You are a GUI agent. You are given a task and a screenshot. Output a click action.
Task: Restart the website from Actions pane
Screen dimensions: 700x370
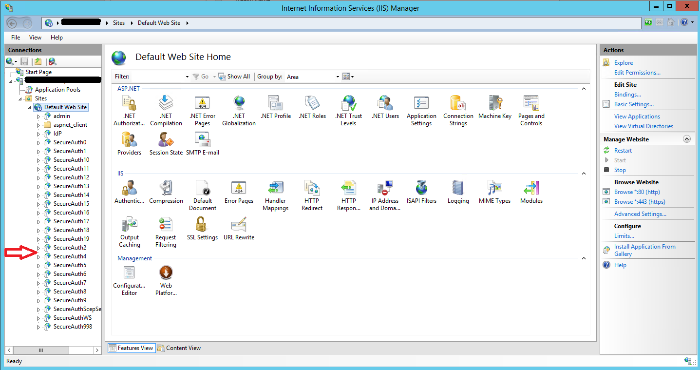point(623,151)
